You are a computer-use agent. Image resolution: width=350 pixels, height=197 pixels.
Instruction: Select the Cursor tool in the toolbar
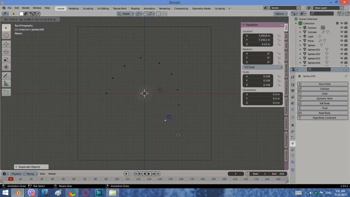click(6, 35)
